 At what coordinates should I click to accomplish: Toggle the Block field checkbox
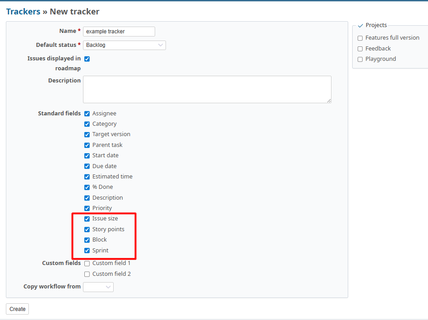point(87,240)
